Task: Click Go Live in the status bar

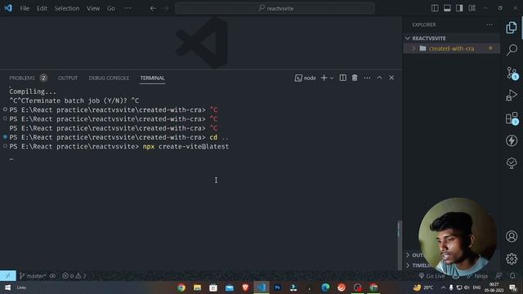Action: [x=432, y=276]
